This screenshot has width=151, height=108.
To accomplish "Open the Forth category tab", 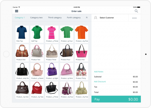I will tap(74, 18).
